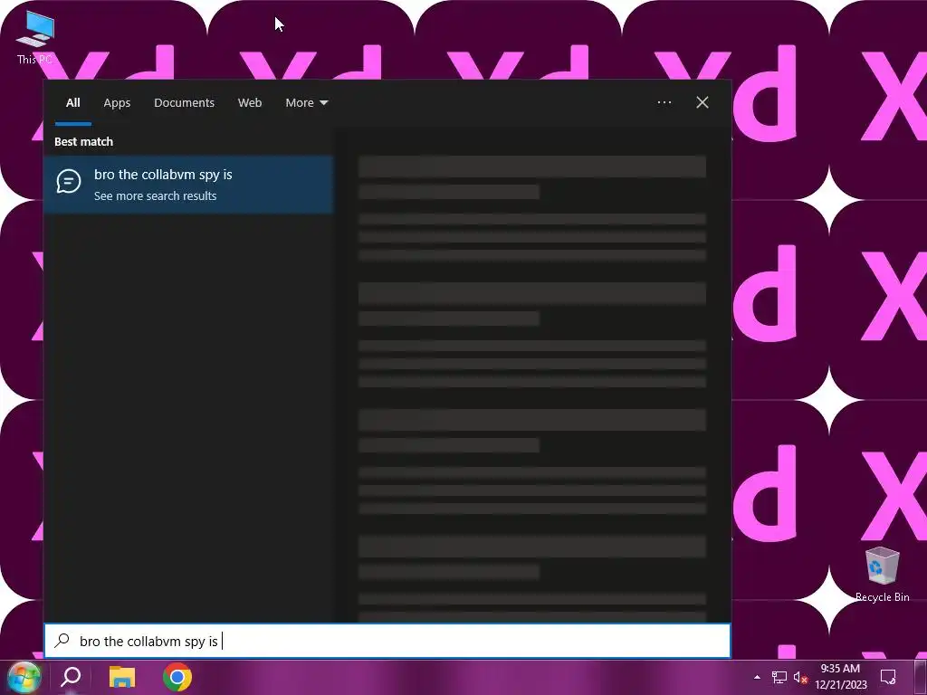
Task: Open the Recycle Bin desktop icon
Action: pyautogui.click(x=882, y=575)
